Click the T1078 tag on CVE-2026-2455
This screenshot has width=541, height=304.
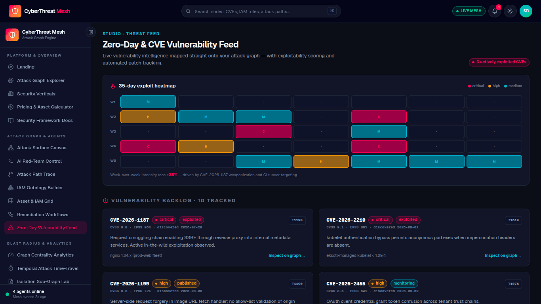(x=513, y=284)
